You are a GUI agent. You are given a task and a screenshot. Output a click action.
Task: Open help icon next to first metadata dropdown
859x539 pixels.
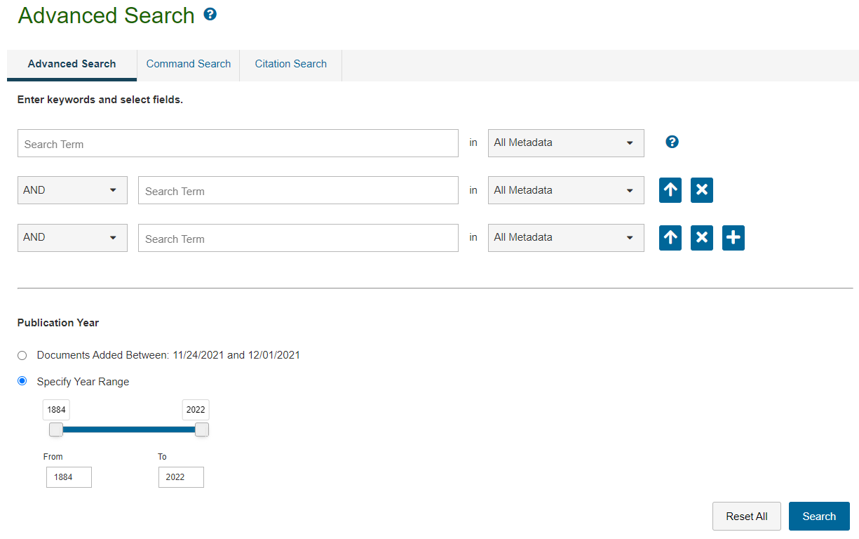(672, 142)
